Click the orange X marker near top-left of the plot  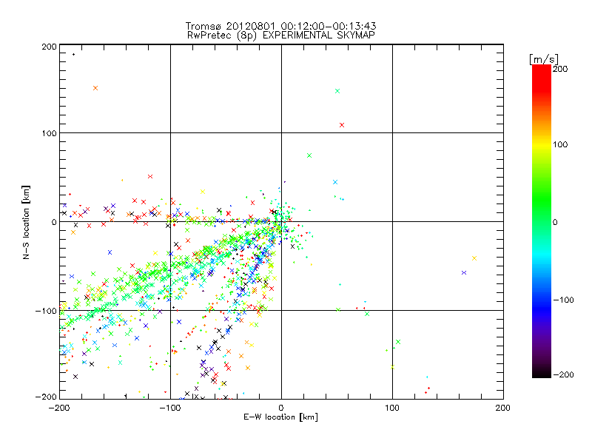pos(95,88)
